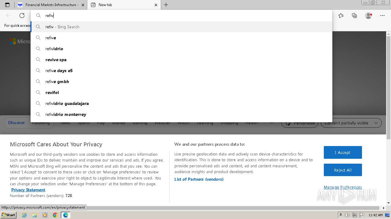Open File Explorer from taskbar
The image size is (391, 219).
[35, 215]
